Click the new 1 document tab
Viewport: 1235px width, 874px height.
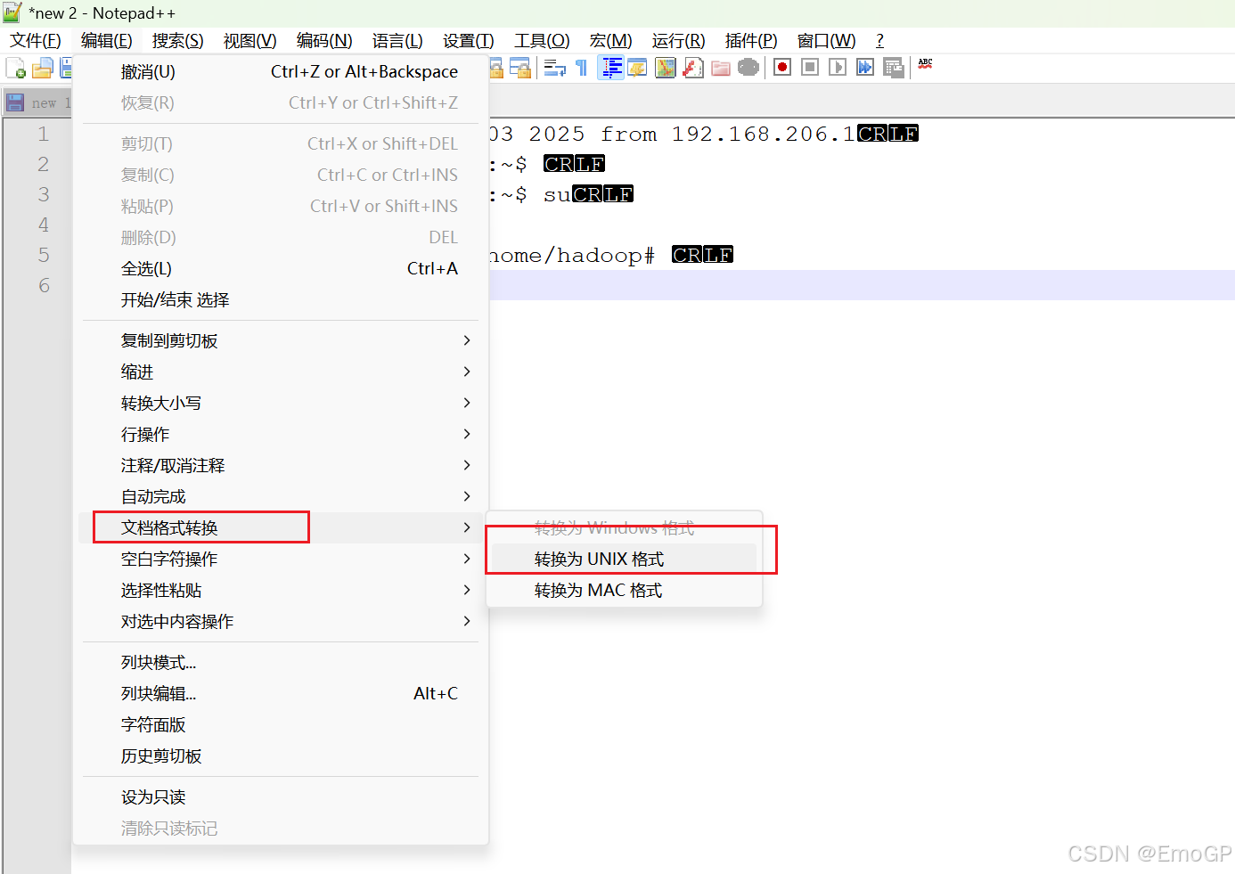coord(39,103)
